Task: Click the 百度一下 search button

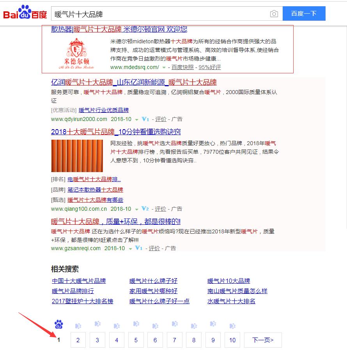Action: pyautogui.click(x=304, y=14)
